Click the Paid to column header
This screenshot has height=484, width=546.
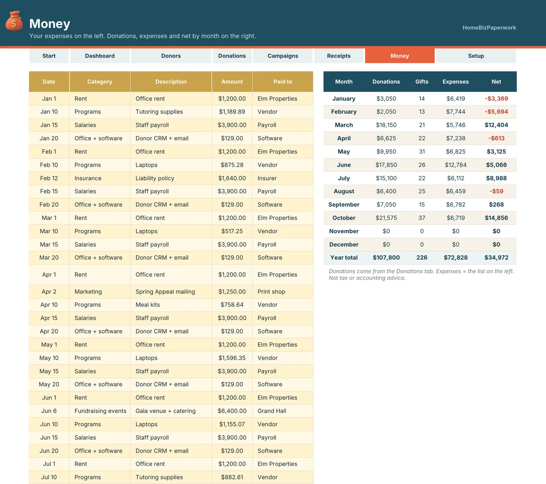[x=283, y=81]
